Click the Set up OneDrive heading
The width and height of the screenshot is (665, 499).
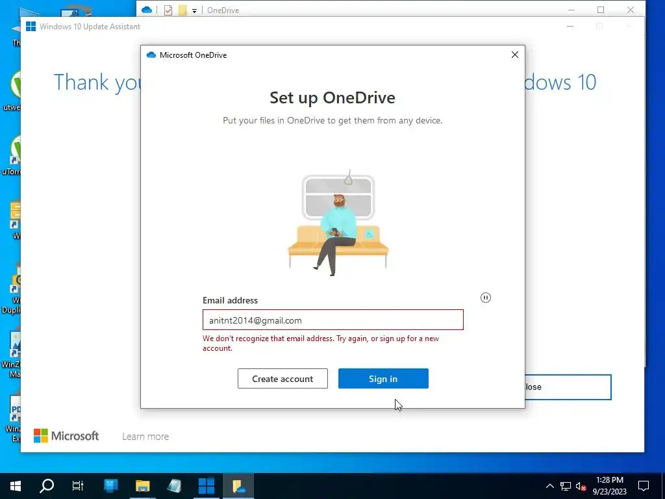(332, 97)
